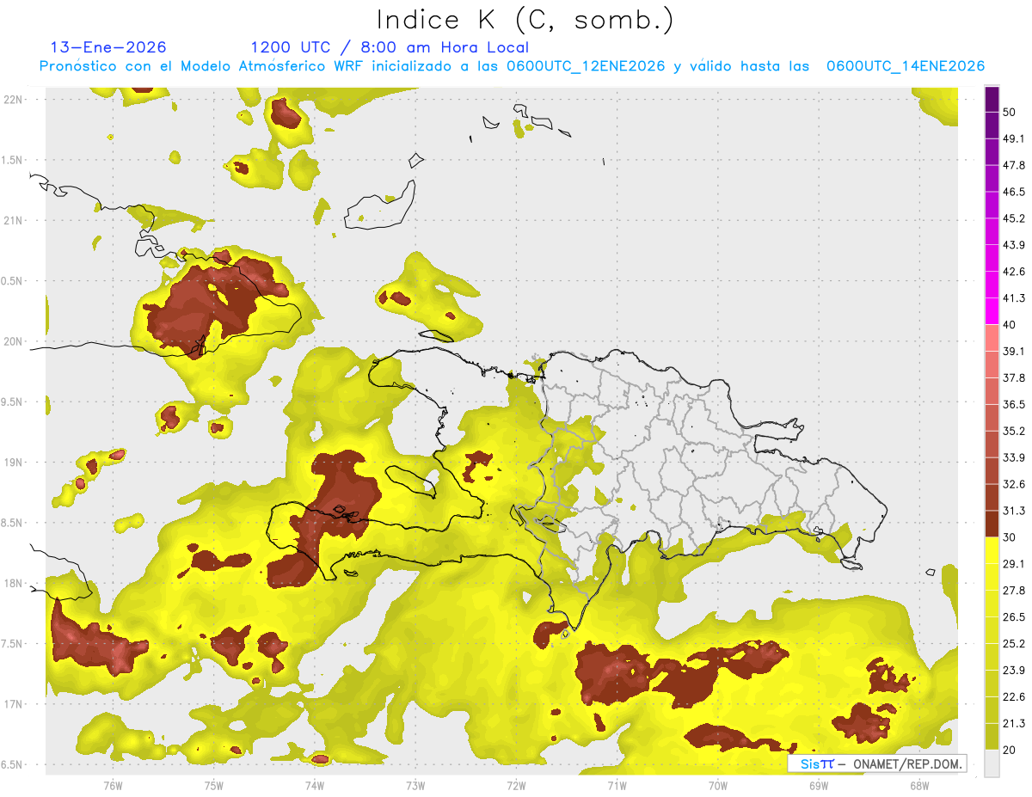1032x797 pixels.
Task: Select the 18N latitude label
Action: (x=12, y=583)
